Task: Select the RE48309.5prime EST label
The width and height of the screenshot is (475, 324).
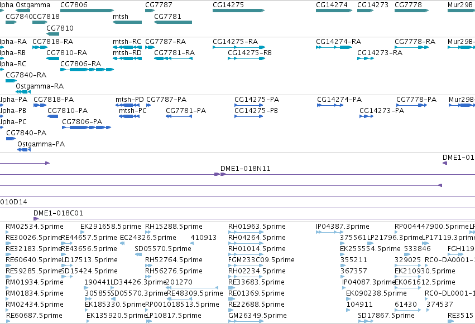Action: pos(195,293)
